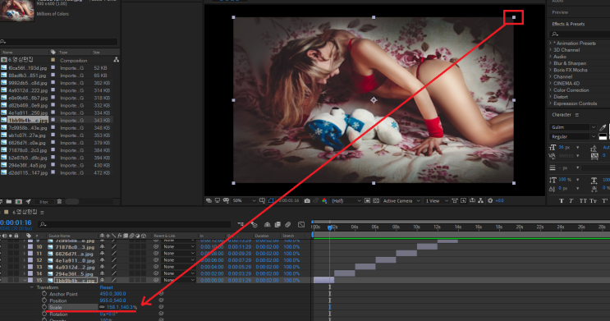Click the current time indicator playhead
The image size is (610, 321).
tap(329, 227)
